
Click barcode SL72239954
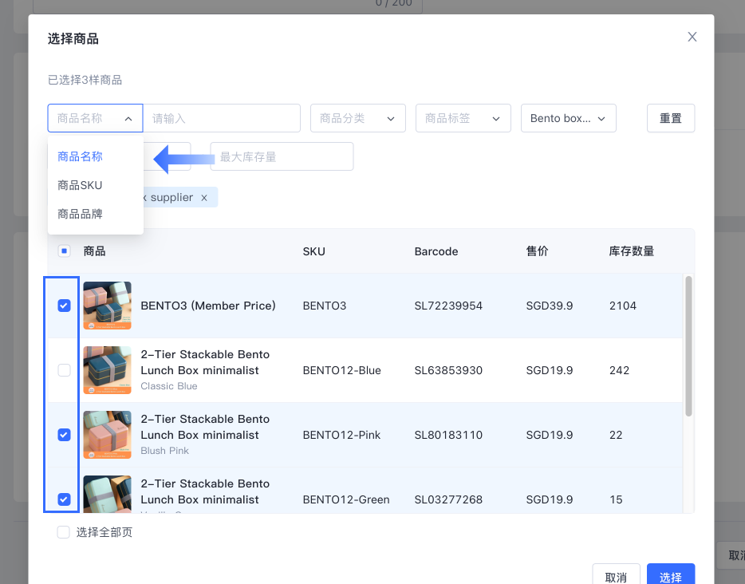click(x=448, y=306)
